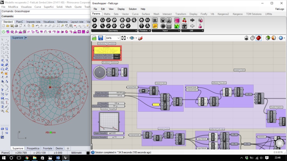Click the Rhino Open file icon
The image size is (287, 161).
click(x=8, y=26)
